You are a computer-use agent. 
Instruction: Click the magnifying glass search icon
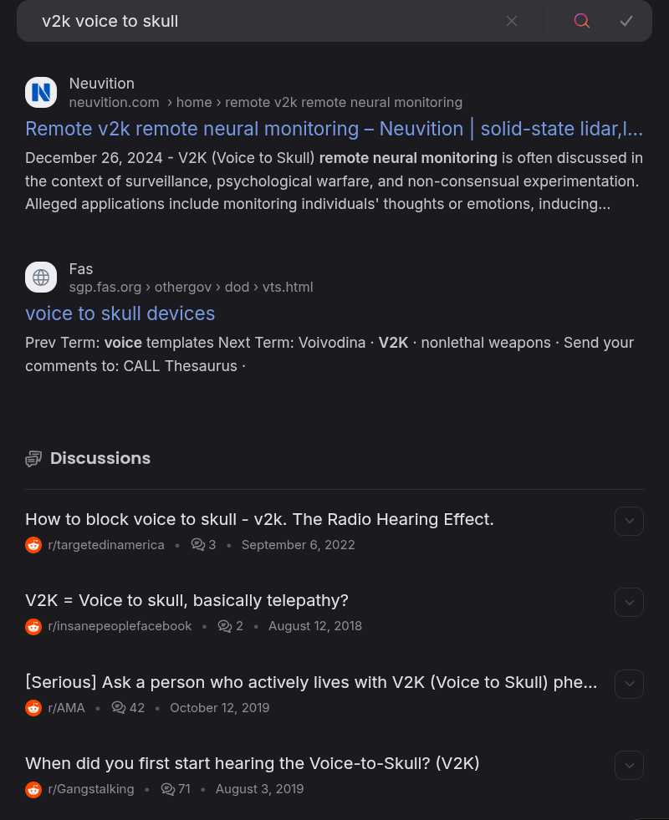pyautogui.click(x=582, y=21)
